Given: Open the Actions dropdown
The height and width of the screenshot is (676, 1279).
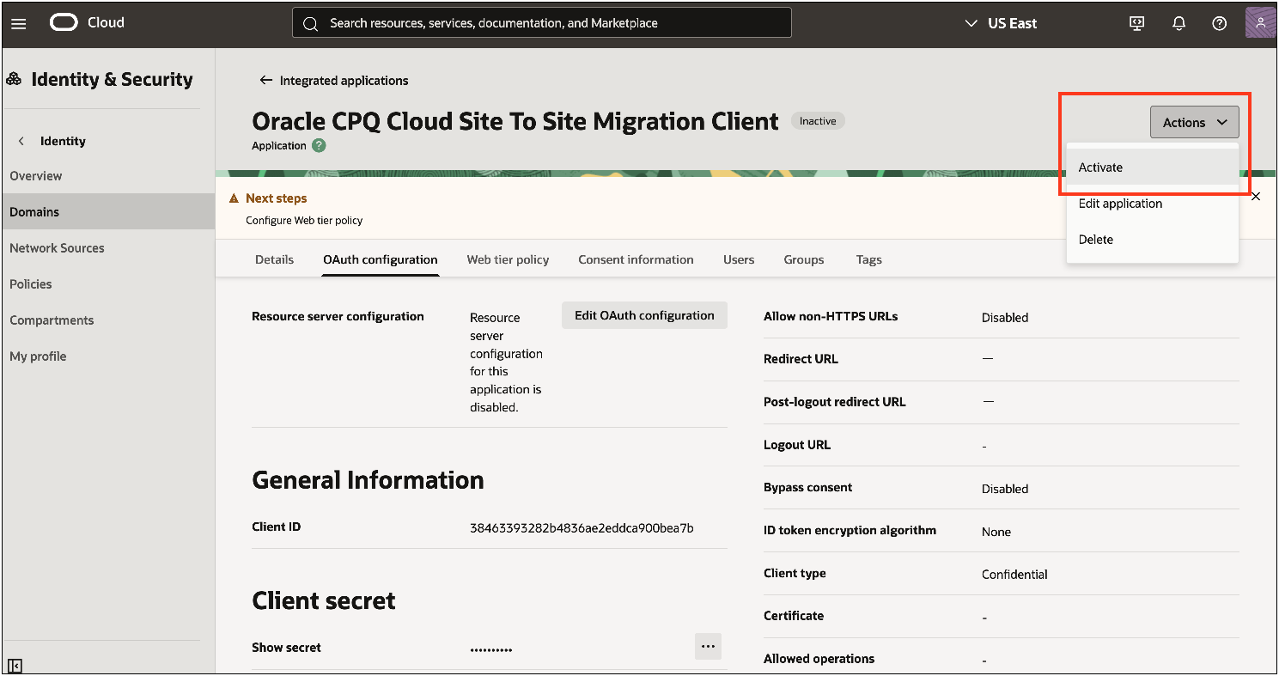Looking at the screenshot, I should point(1195,122).
